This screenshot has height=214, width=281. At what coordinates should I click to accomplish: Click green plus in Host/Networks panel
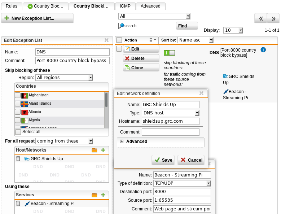point(103,150)
